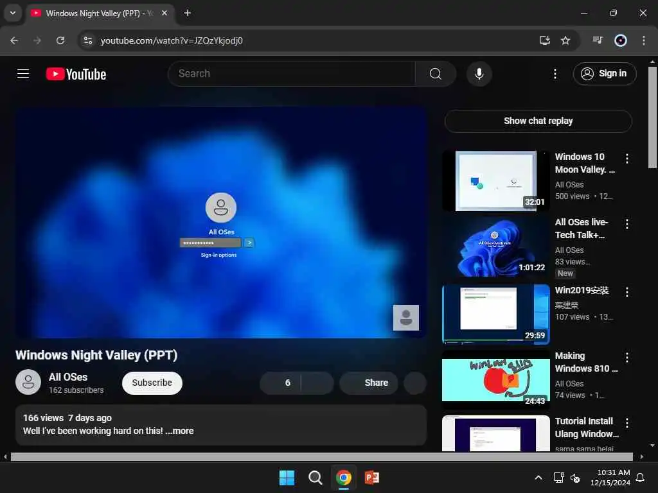Open Windows 10 Moon Valley thumbnail
The width and height of the screenshot is (658, 493).
[495, 180]
